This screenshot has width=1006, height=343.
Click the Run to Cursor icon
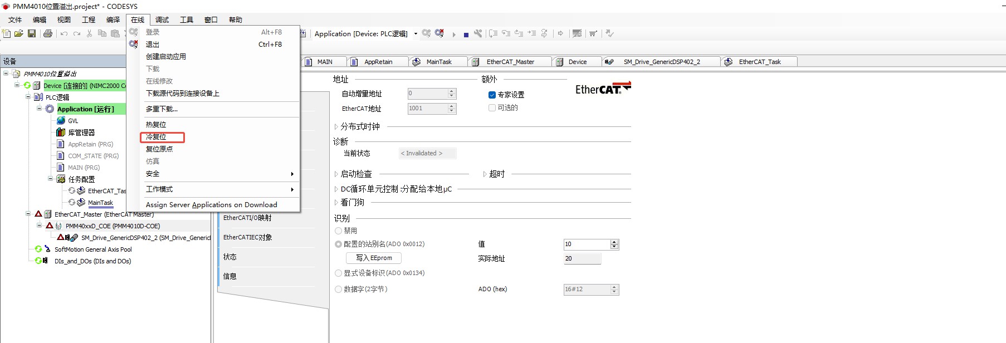[531, 33]
